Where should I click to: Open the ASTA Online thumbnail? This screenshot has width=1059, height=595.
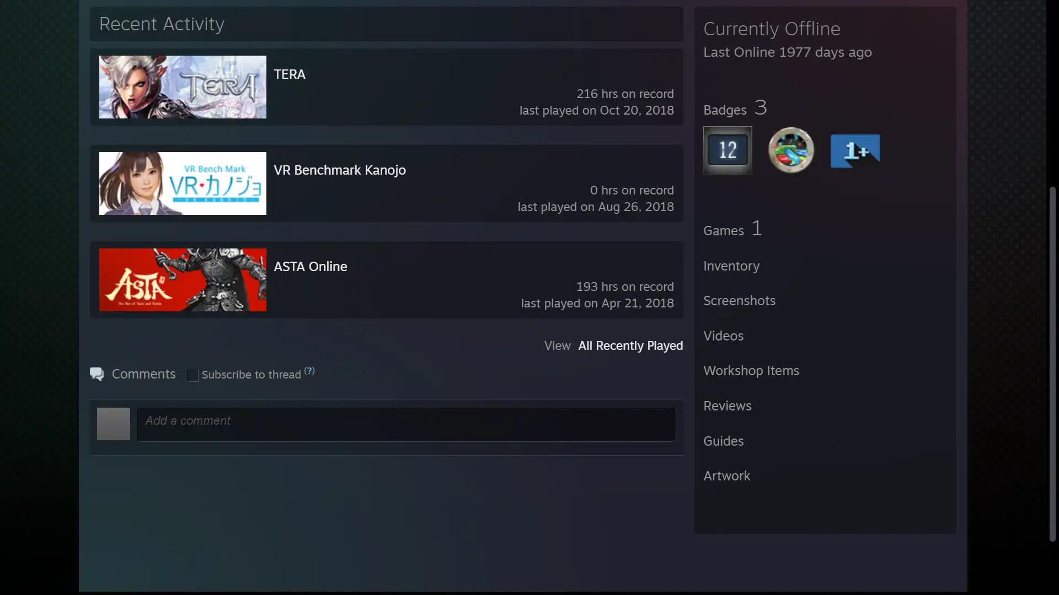point(183,280)
